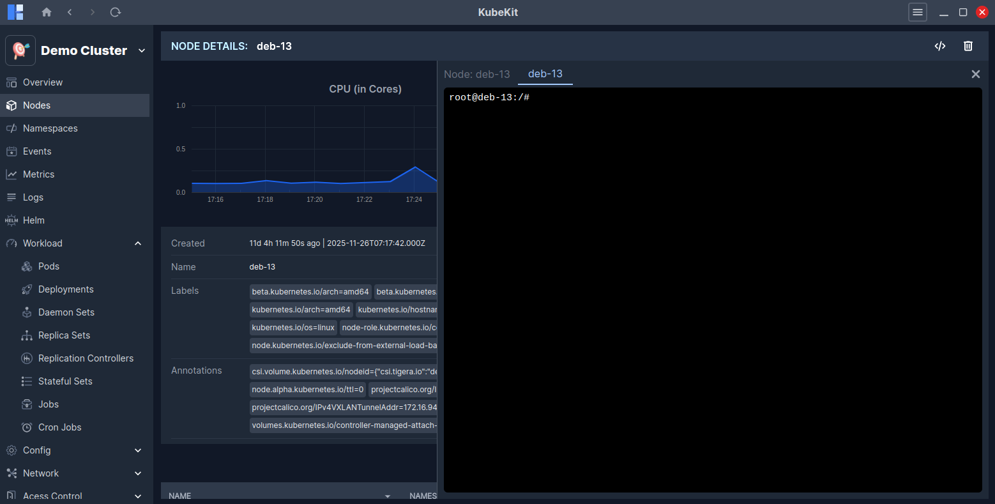Click the home icon in the toolbar
The image size is (995, 504).
click(x=46, y=11)
